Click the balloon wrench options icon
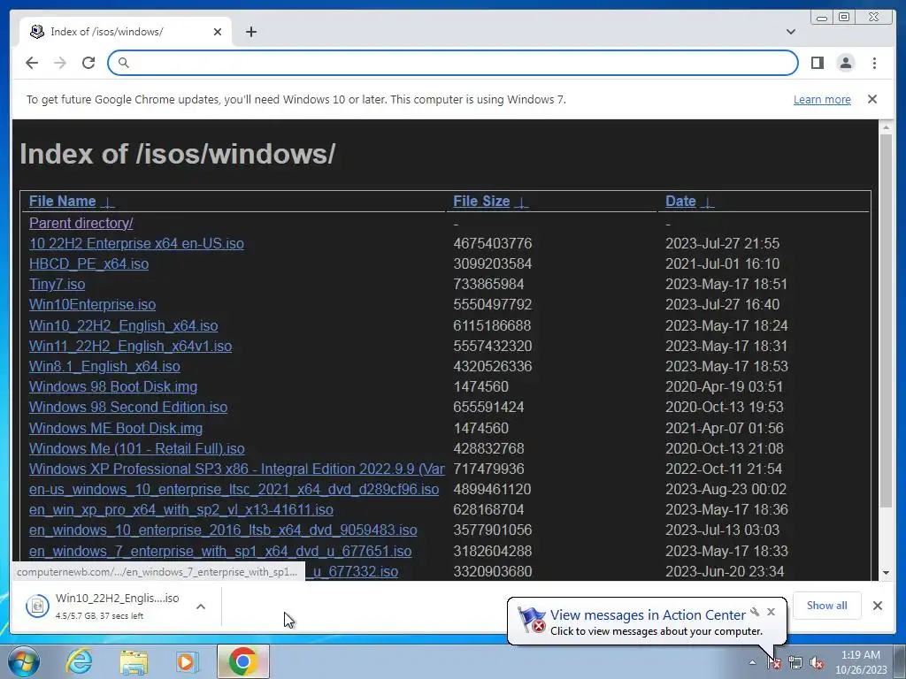Screen dimensions: 906x679 pyautogui.click(x=755, y=612)
